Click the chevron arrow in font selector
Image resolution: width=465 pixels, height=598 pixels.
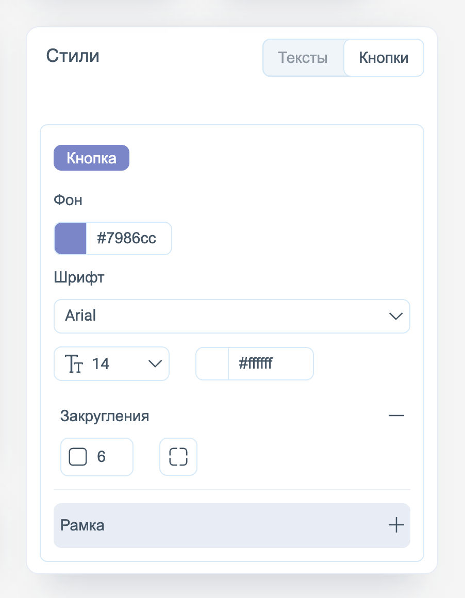(x=395, y=316)
